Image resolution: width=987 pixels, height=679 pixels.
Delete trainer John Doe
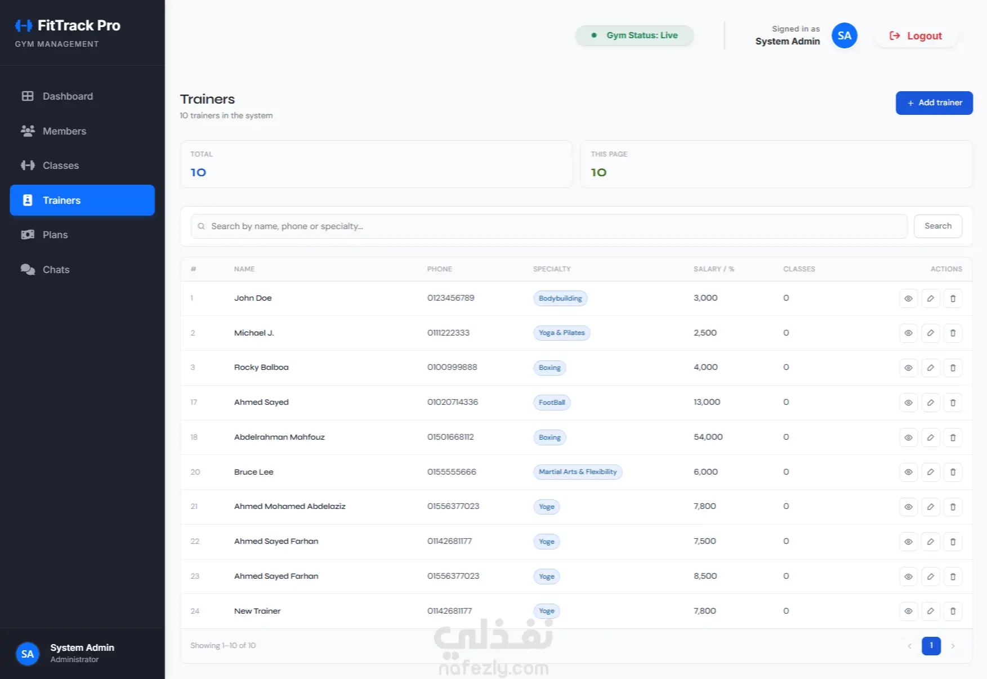tap(953, 298)
